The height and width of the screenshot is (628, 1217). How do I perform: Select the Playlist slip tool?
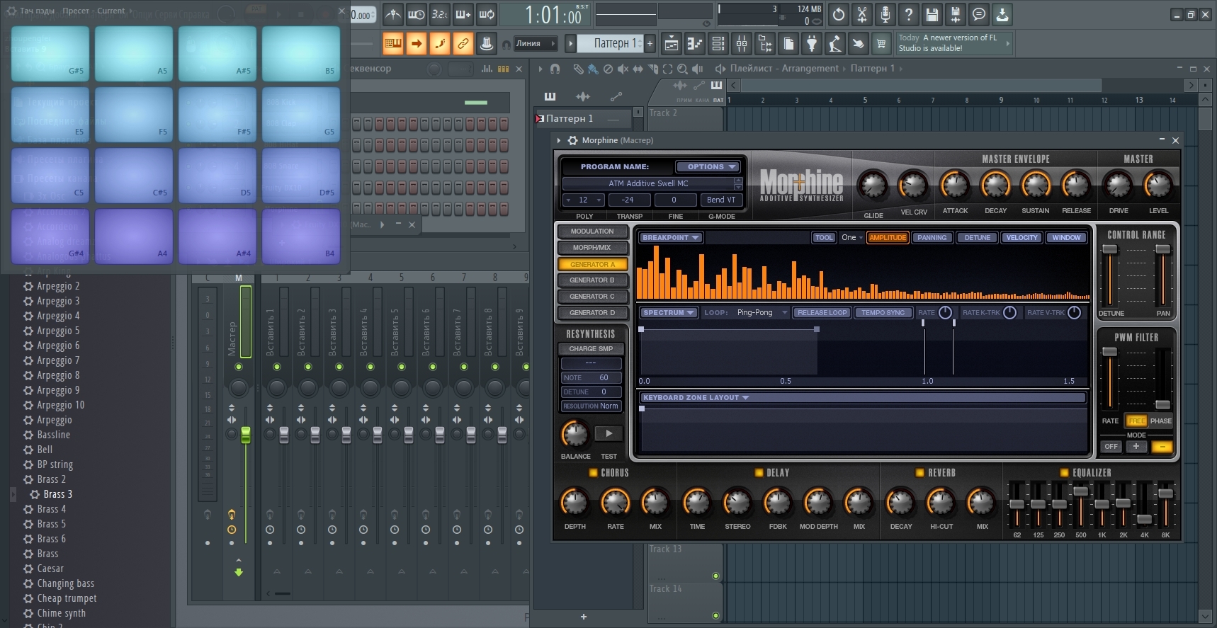click(x=638, y=69)
